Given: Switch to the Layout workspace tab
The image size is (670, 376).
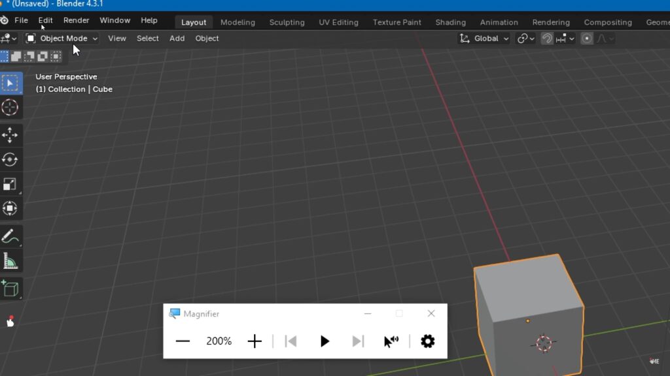Looking at the screenshot, I should 194,22.
